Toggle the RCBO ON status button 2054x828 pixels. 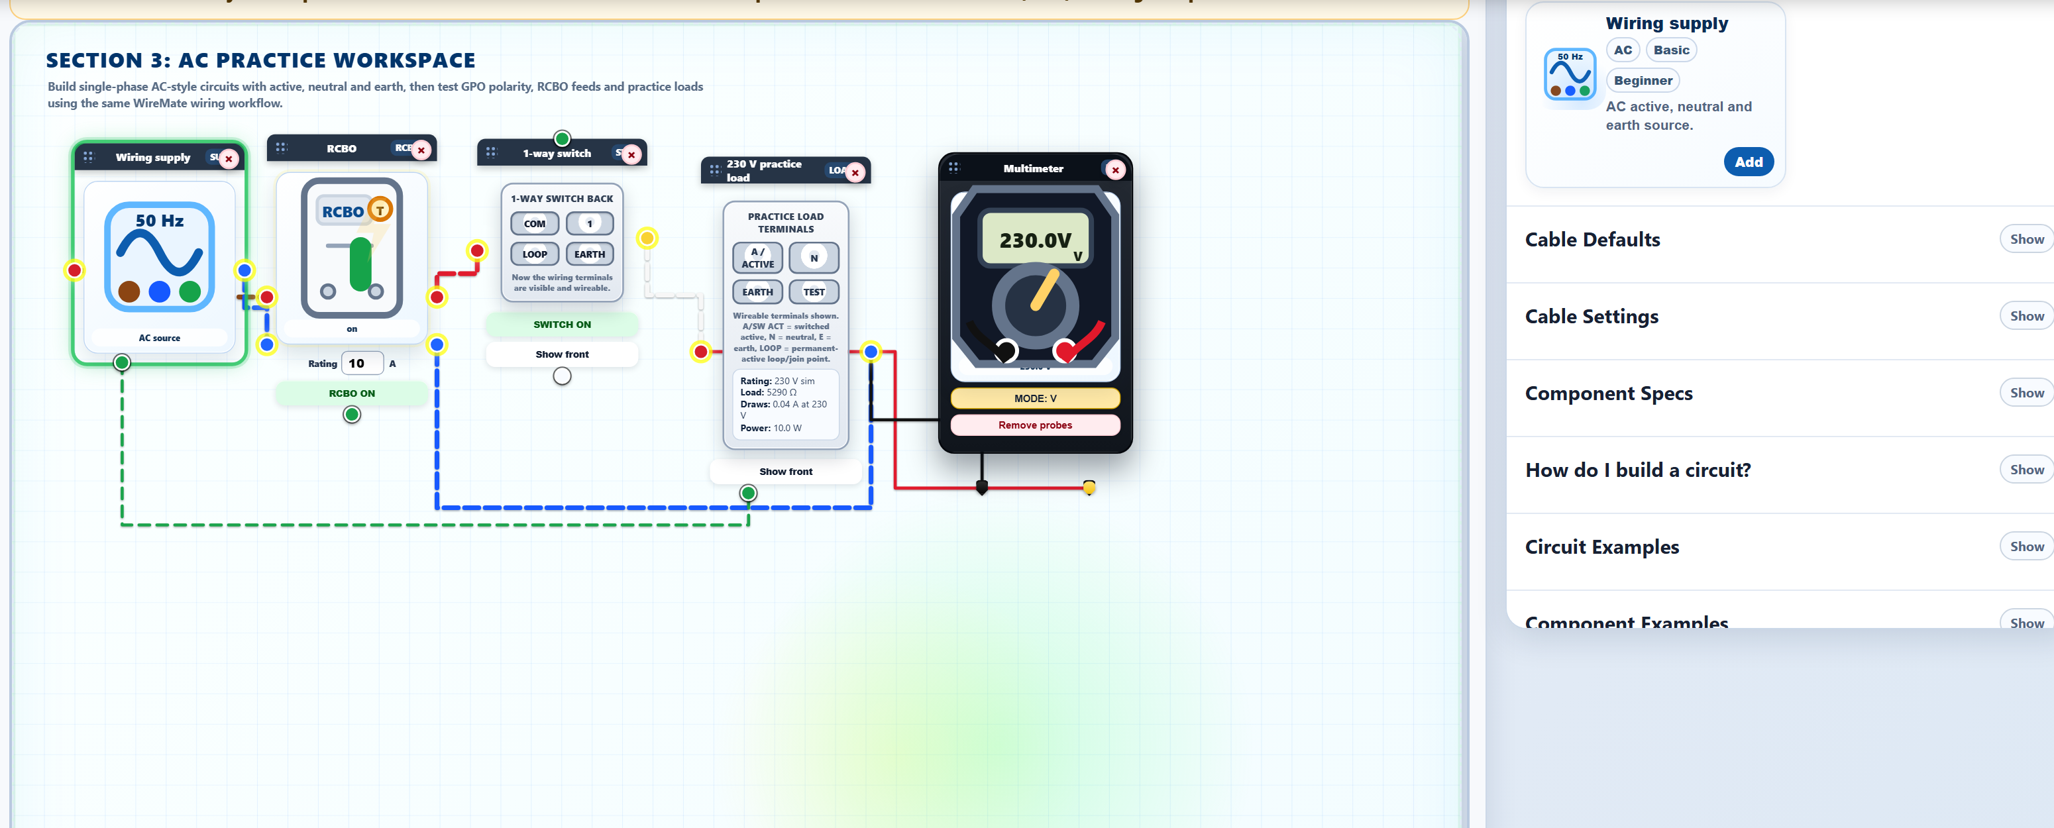pyautogui.click(x=352, y=393)
